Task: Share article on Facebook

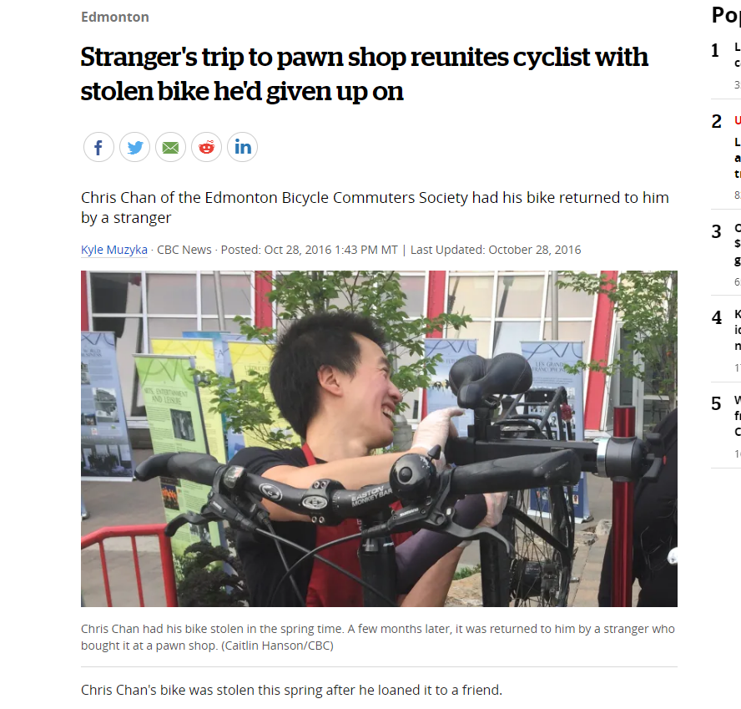Action: click(x=98, y=147)
